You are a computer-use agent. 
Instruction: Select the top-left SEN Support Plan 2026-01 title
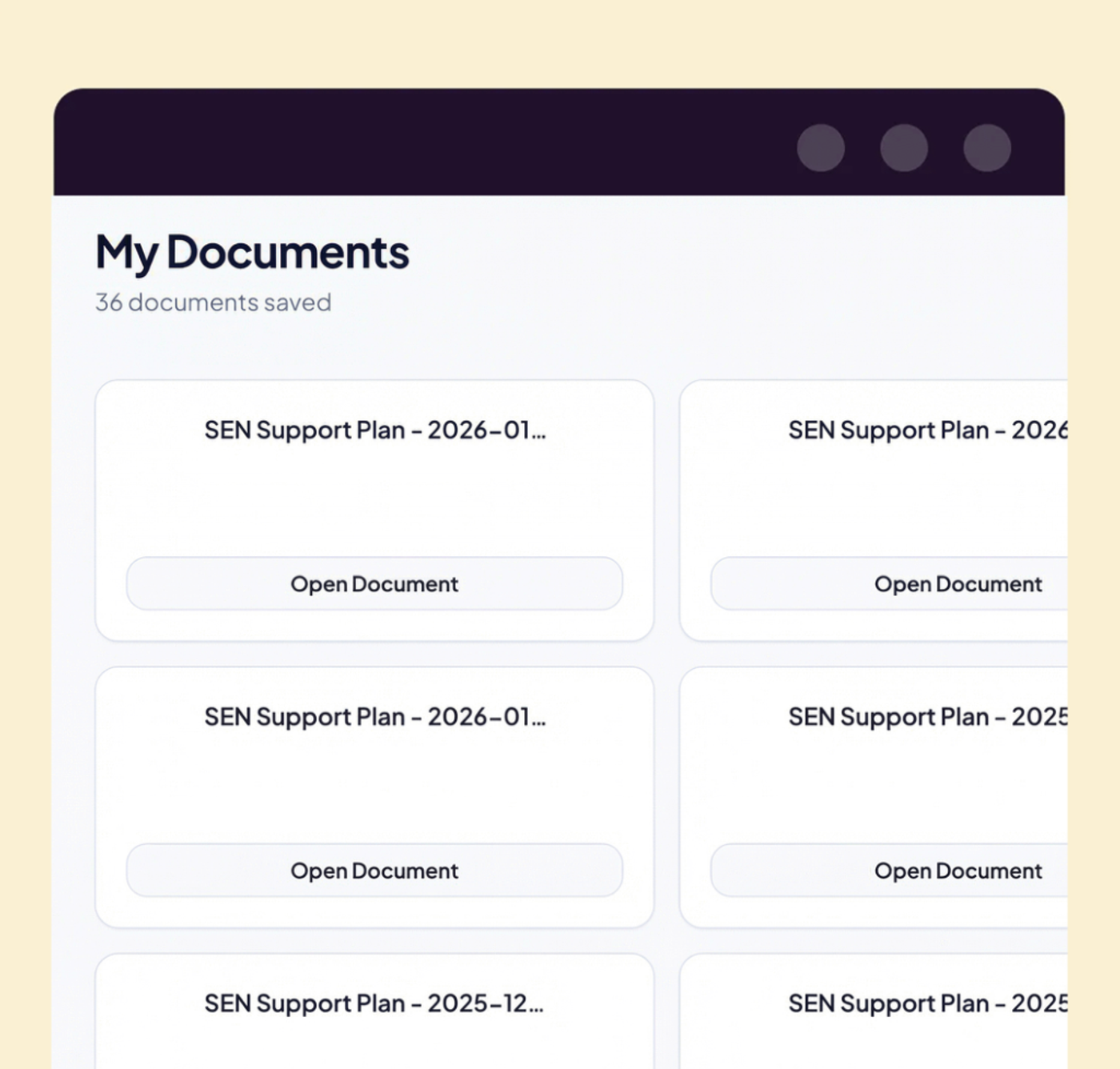pyautogui.click(x=375, y=430)
